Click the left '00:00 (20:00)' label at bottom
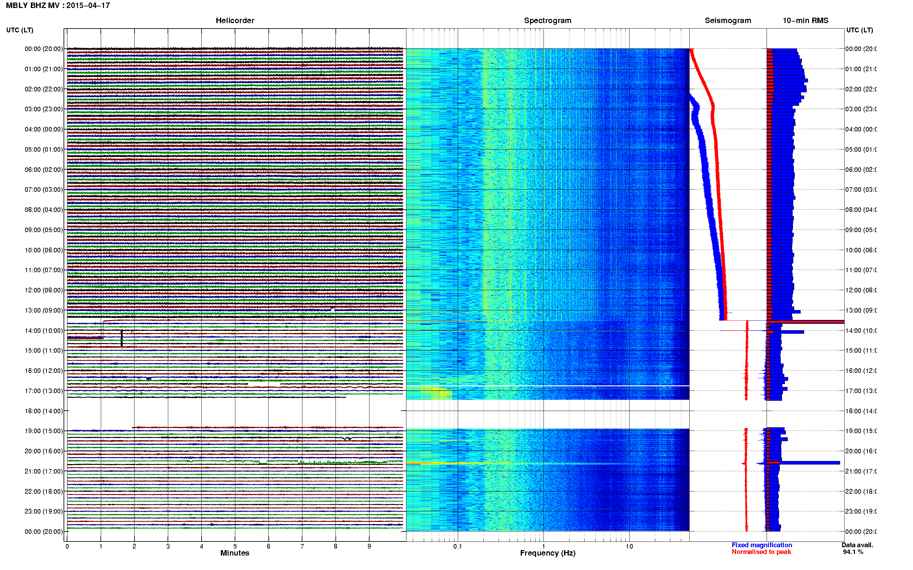913x570 pixels. coord(44,532)
